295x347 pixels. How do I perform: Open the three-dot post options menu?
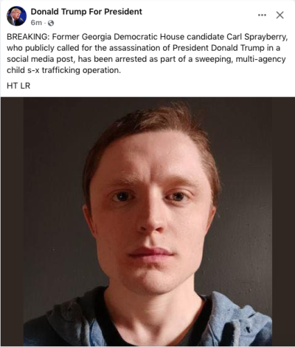click(x=262, y=15)
